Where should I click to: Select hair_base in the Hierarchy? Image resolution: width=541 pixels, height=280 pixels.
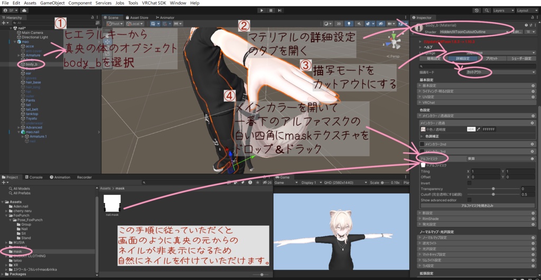click(x=33, y=82)
